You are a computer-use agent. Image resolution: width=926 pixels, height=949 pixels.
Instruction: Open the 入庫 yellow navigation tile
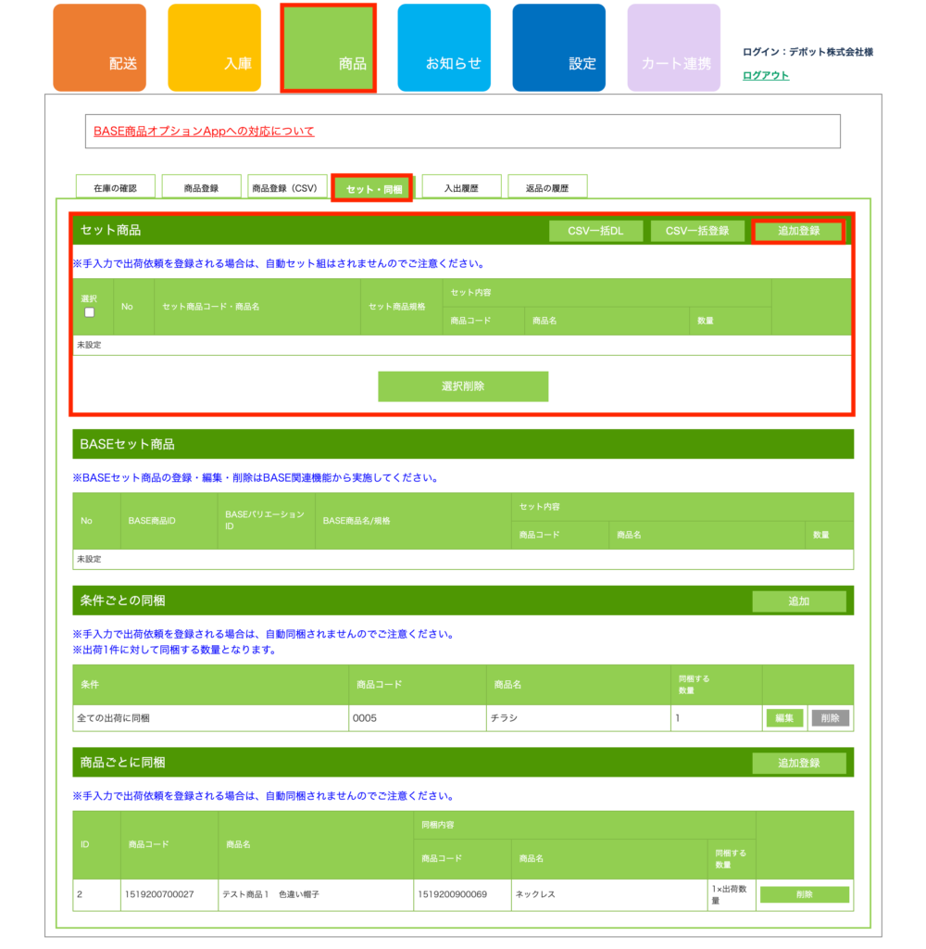[214, 48]
